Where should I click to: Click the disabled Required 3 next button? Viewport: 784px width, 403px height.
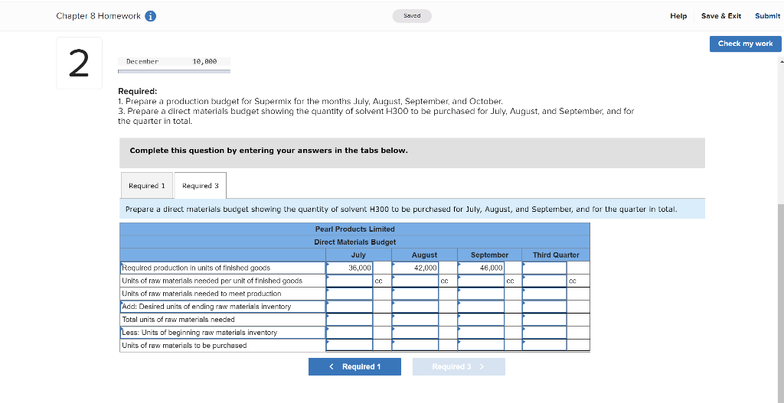point(459,366)
